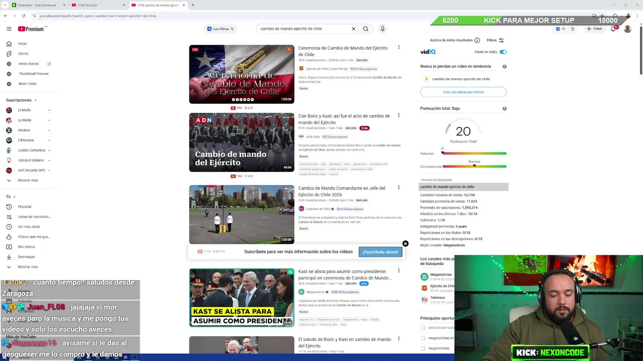The image size is (643, 361).
Task: Open Ejército de Chile (Canal Oficial) channel
Action: click(327, 69)
